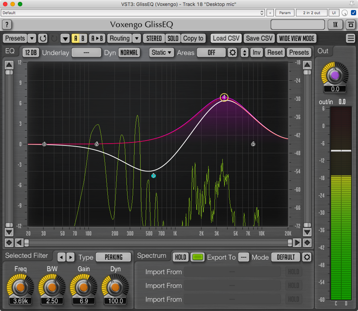This screenshot has width=358, height=311.
Task: Click the Freq knob
Action: click(x=20, y=287)
